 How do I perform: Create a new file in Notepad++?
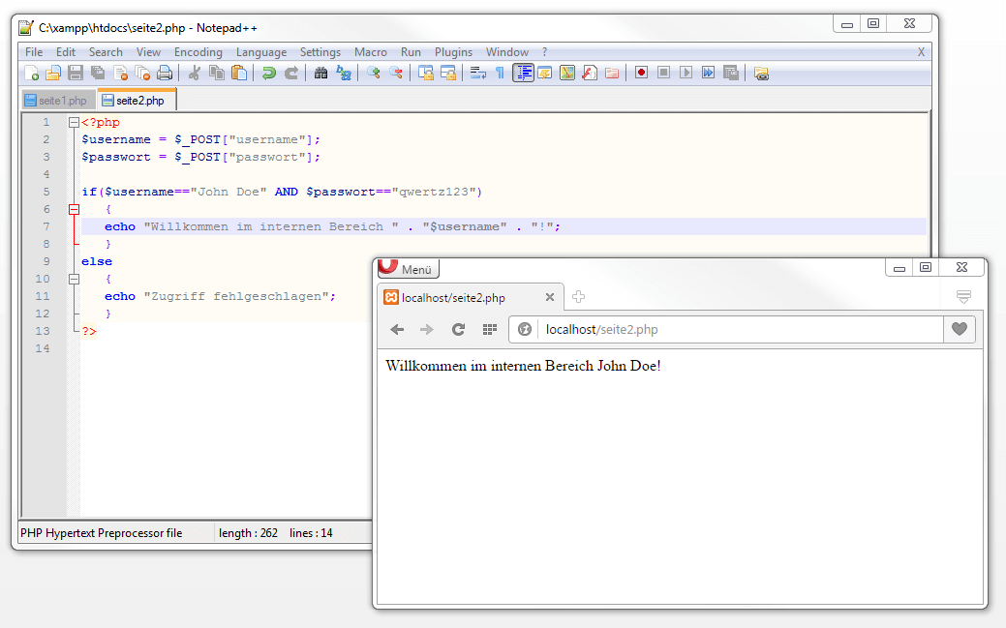click(x=31, y=74)
